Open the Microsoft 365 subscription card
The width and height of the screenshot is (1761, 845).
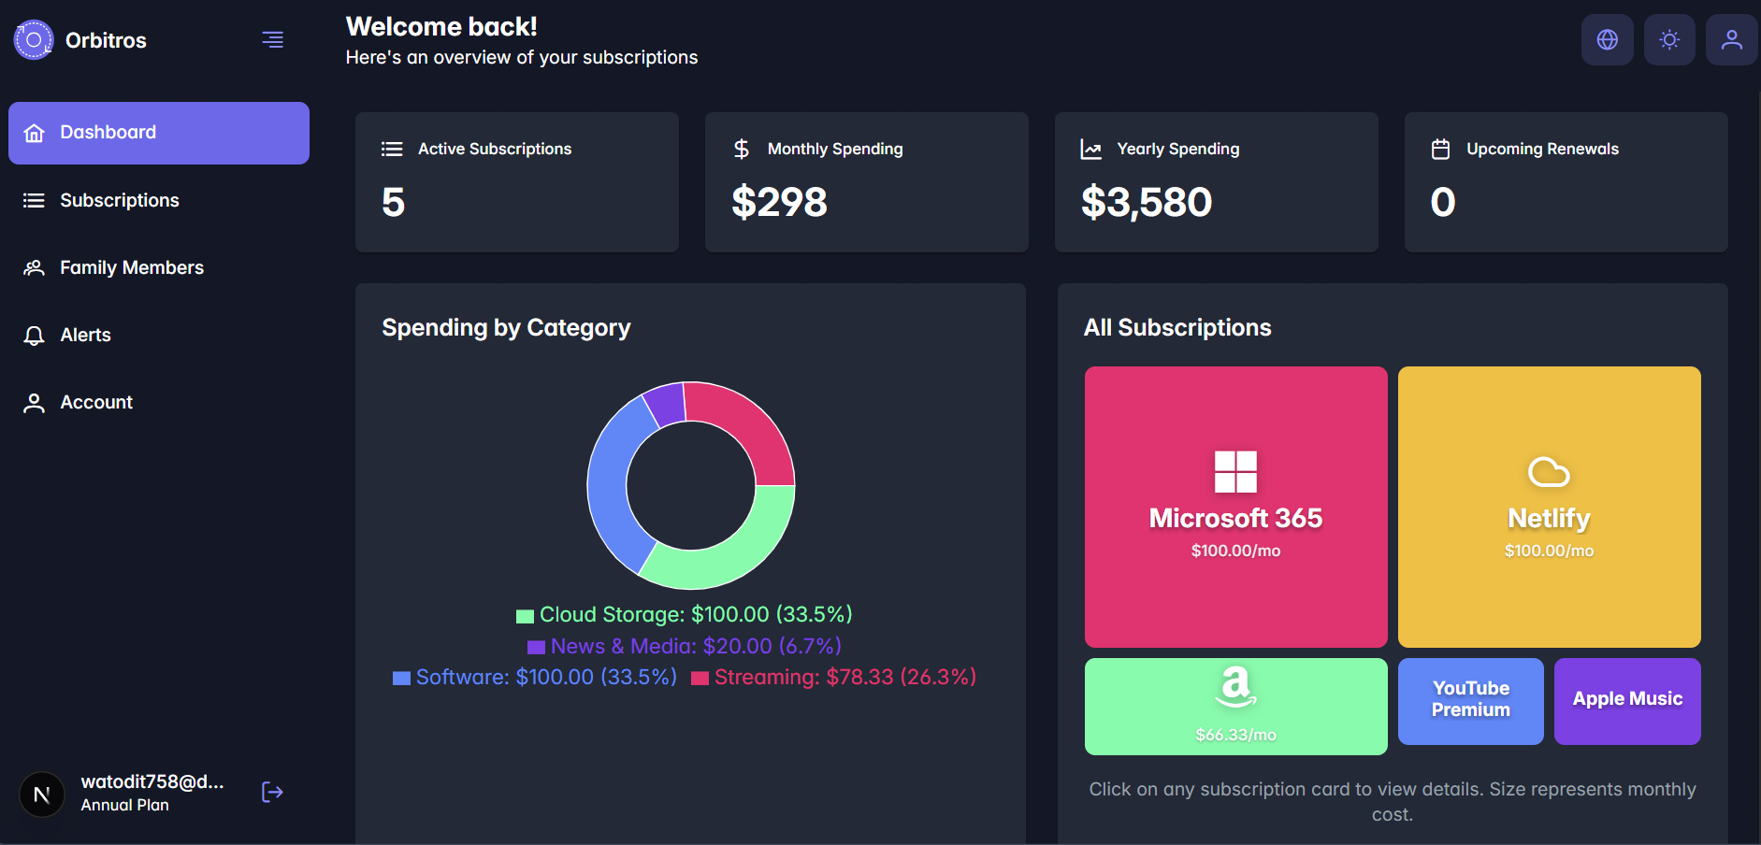coord(1235,508)
